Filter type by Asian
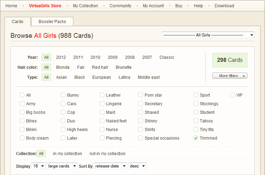265x175 pixels. [61, 77]
